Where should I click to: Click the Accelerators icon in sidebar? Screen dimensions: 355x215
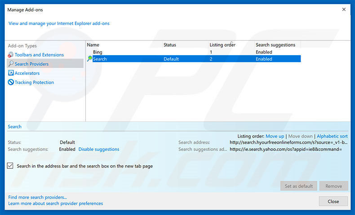pyautogui.click(x=11, y=73)
